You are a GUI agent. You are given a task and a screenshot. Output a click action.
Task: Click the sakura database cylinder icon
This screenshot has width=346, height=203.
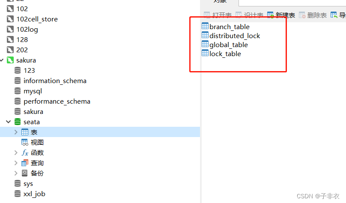pos(18,111)
